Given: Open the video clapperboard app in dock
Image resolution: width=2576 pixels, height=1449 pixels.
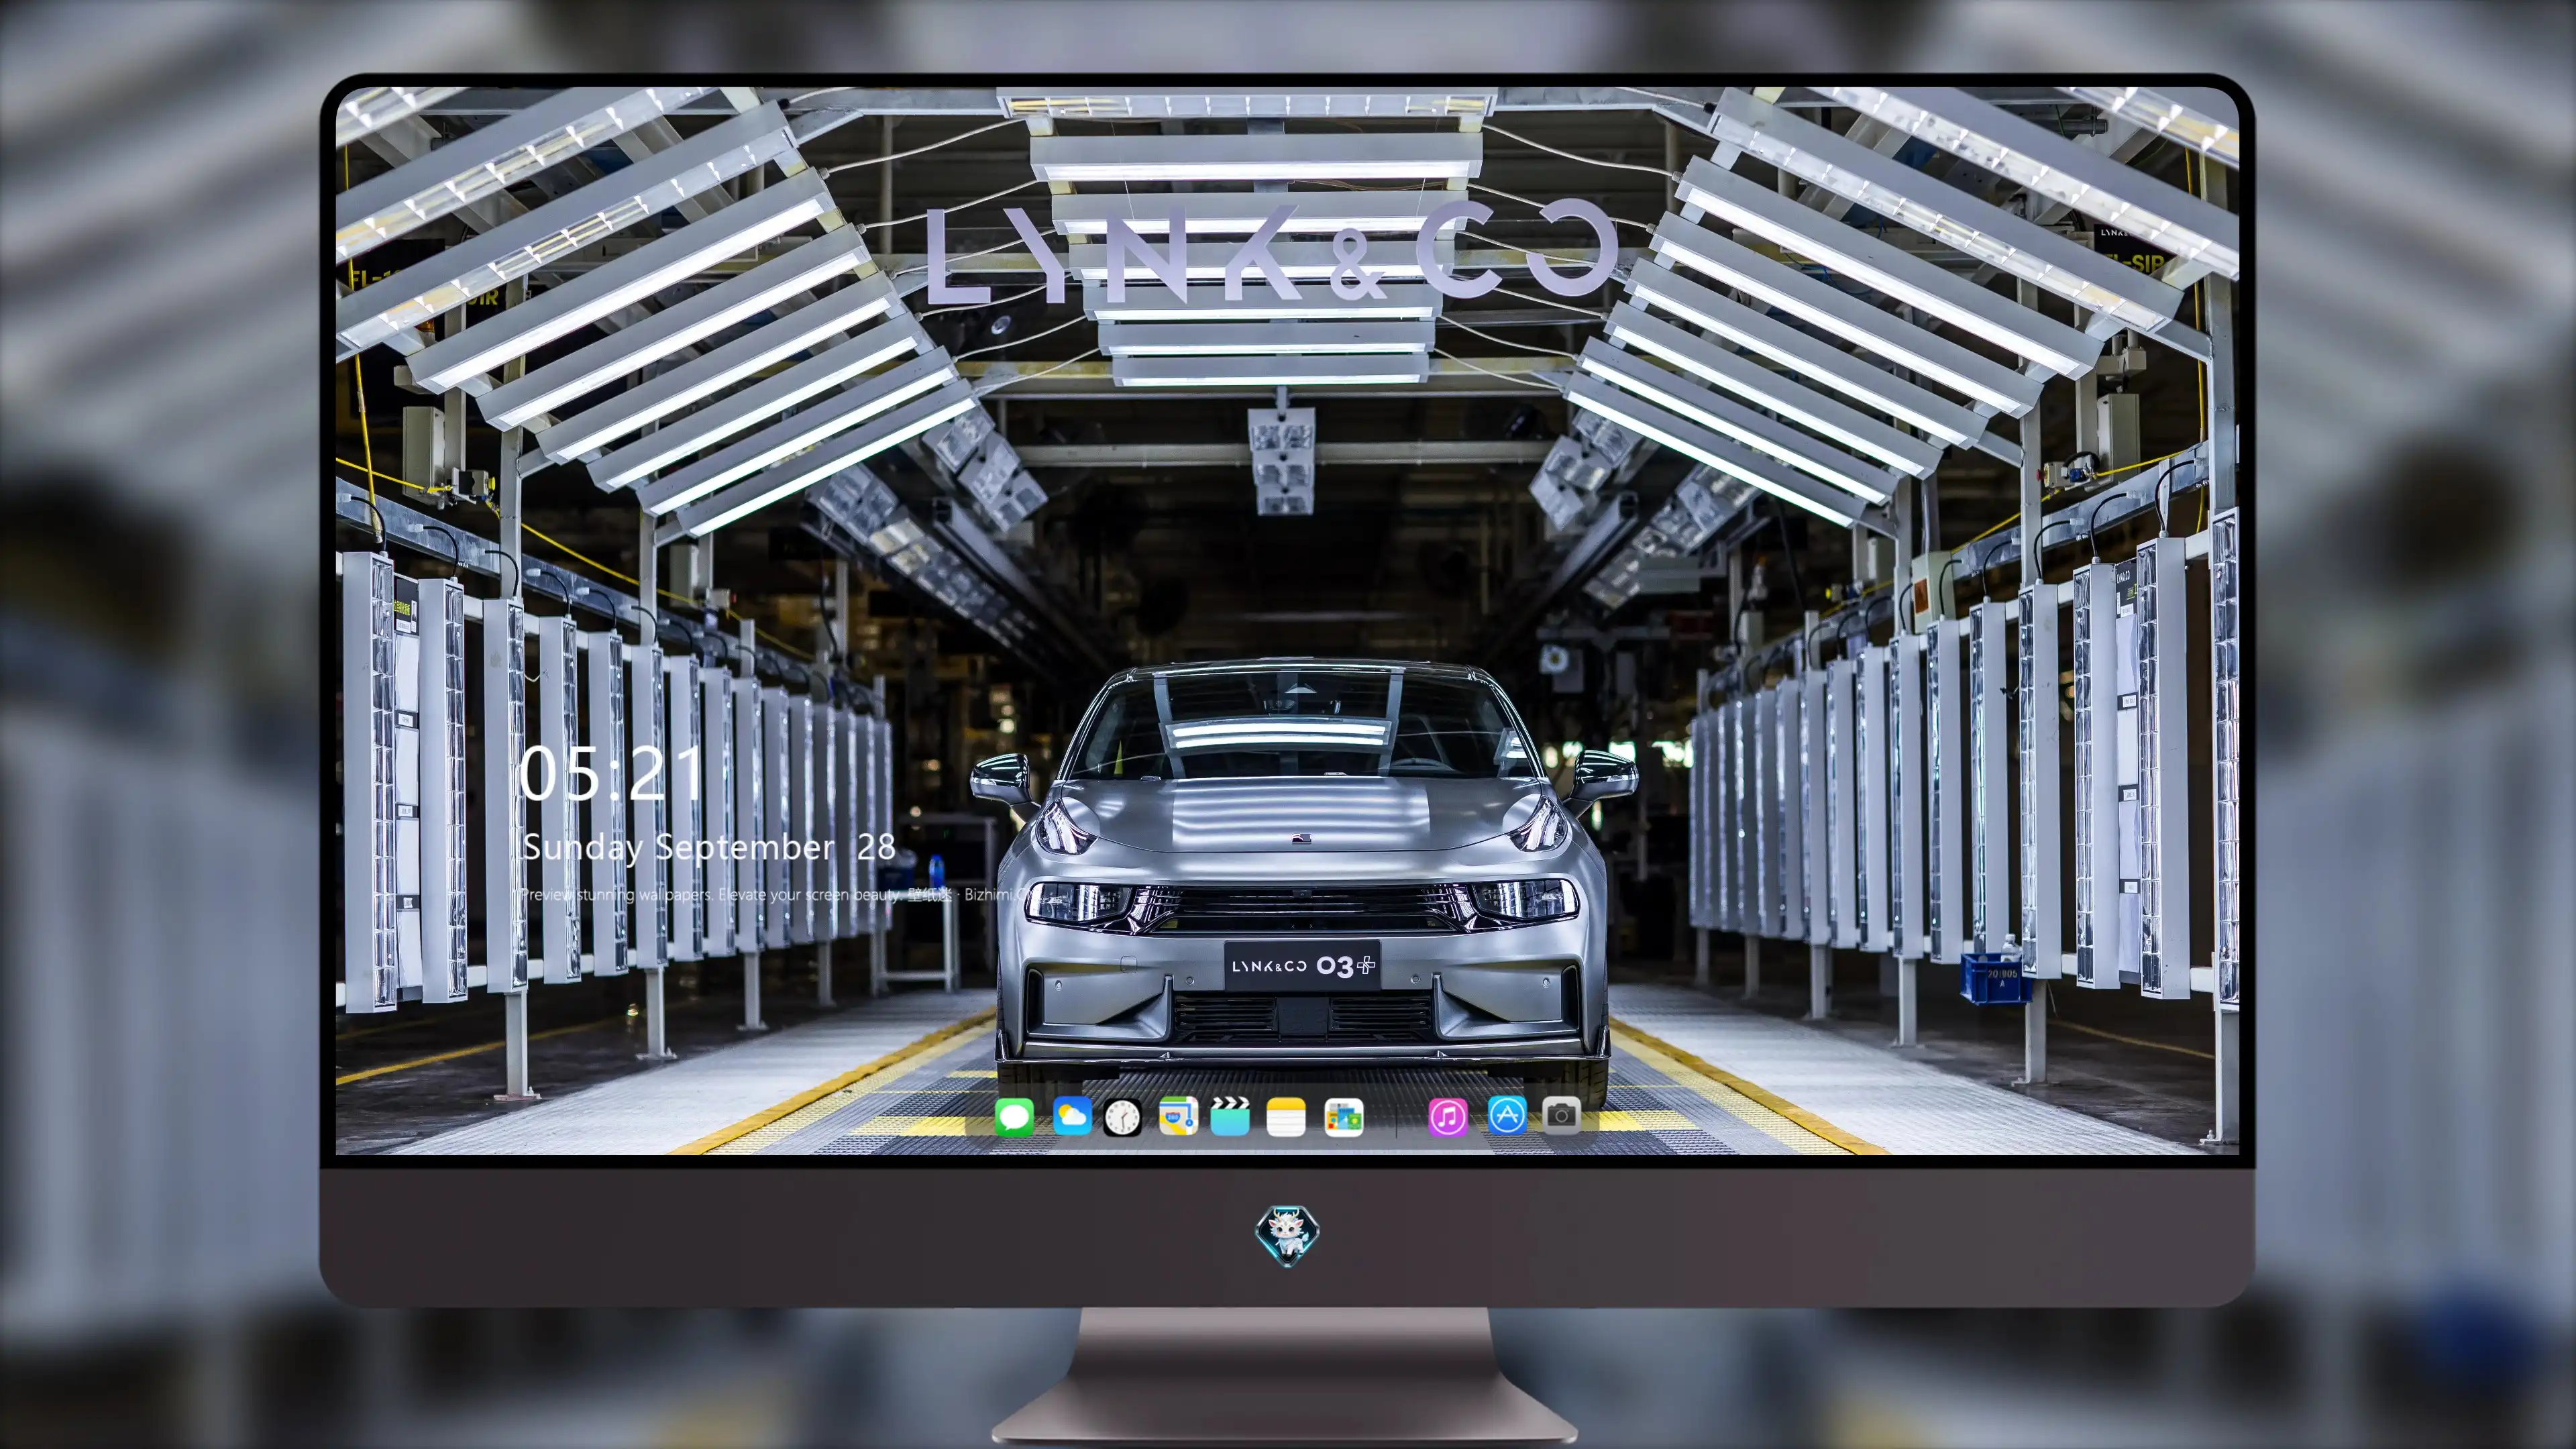Looking at the screenshot, I should [1230, 1116].
